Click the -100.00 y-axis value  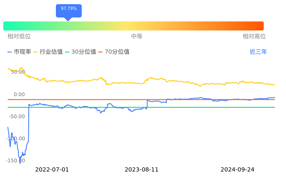[x=16, y=139]
